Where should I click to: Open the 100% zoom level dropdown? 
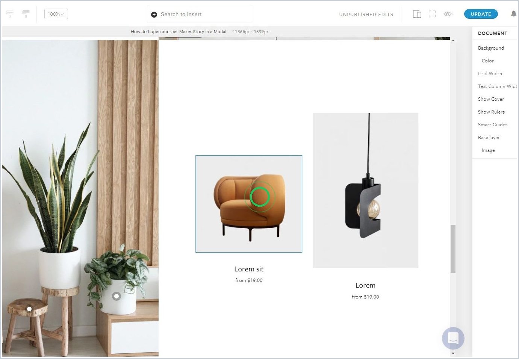pos(56,14)
